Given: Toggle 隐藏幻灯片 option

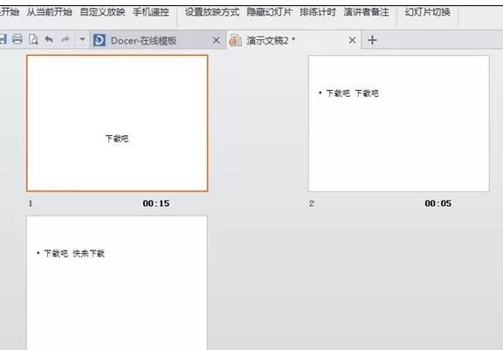Looking at the screenshot, I should click(270, 12).
